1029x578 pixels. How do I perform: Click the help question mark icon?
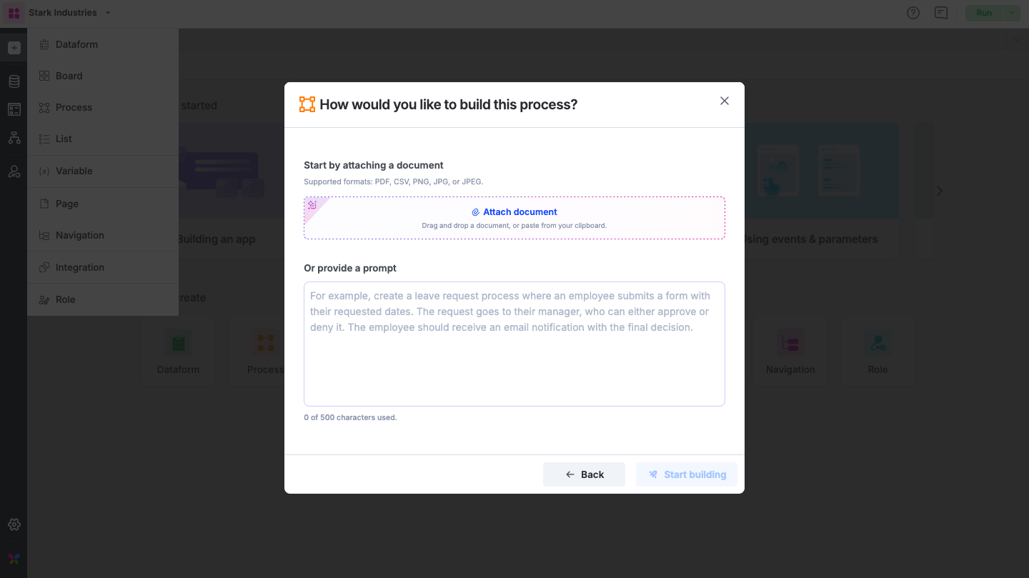coord(913,13)
